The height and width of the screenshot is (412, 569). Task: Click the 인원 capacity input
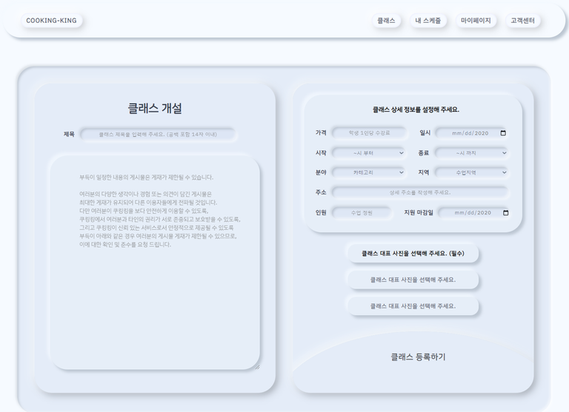362,213
